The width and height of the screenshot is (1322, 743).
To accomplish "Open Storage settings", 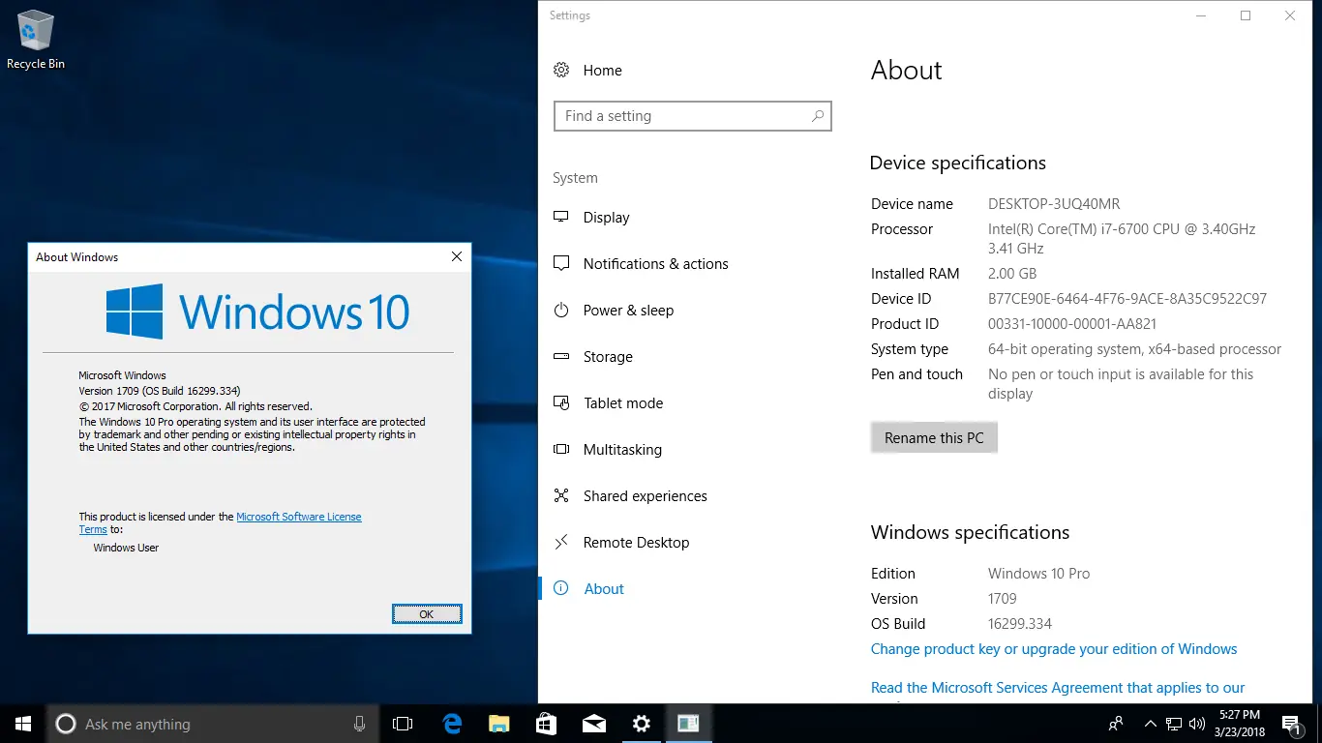I will point(606,356).
